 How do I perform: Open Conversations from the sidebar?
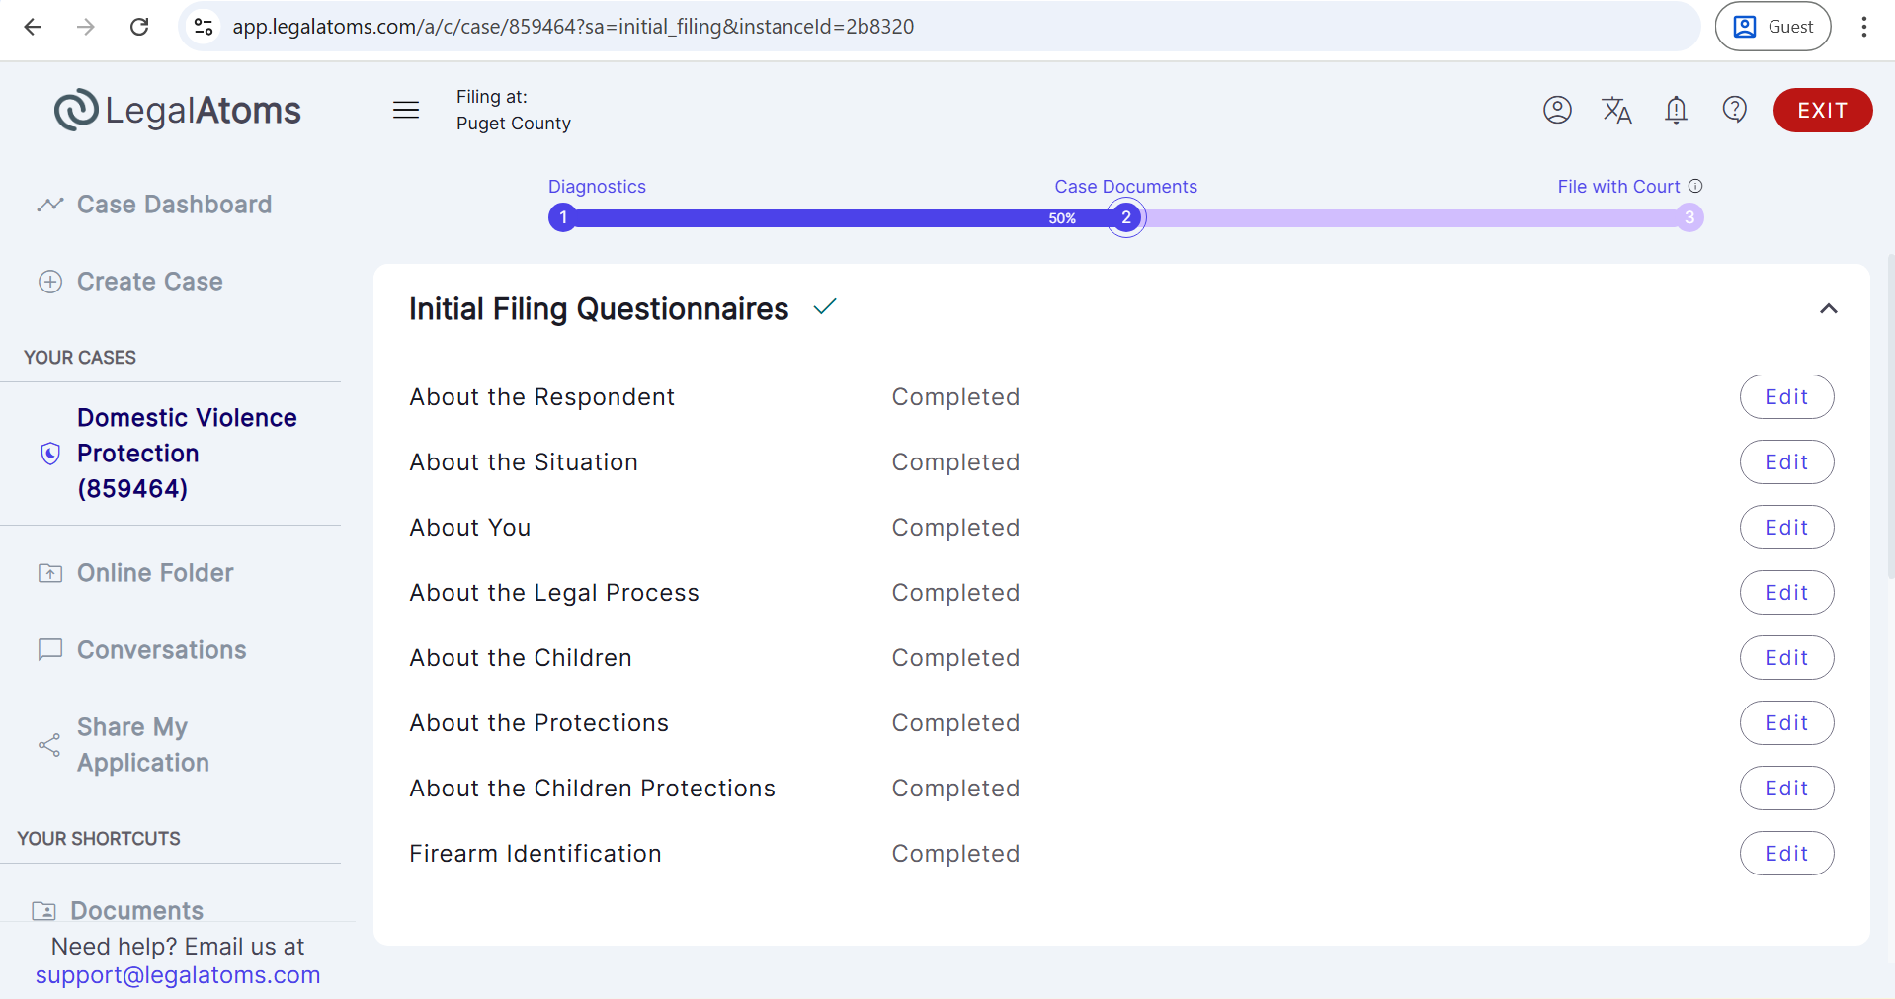pos(161,650)
